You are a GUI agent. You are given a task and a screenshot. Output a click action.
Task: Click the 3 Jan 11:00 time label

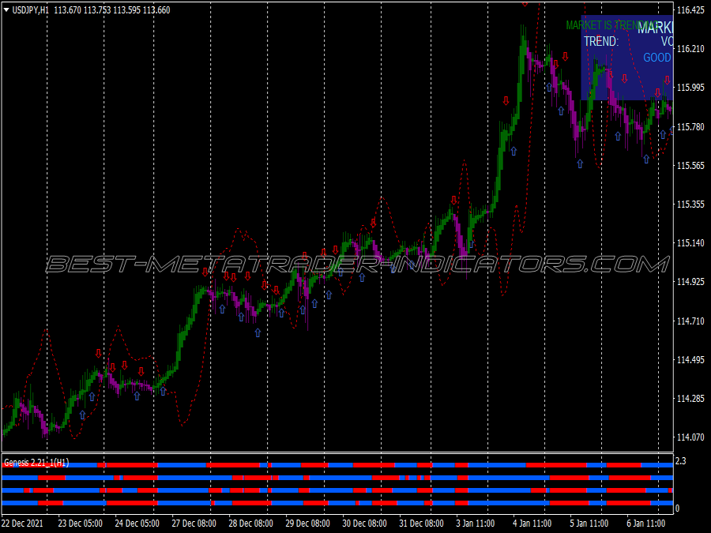tap(476, 524)
